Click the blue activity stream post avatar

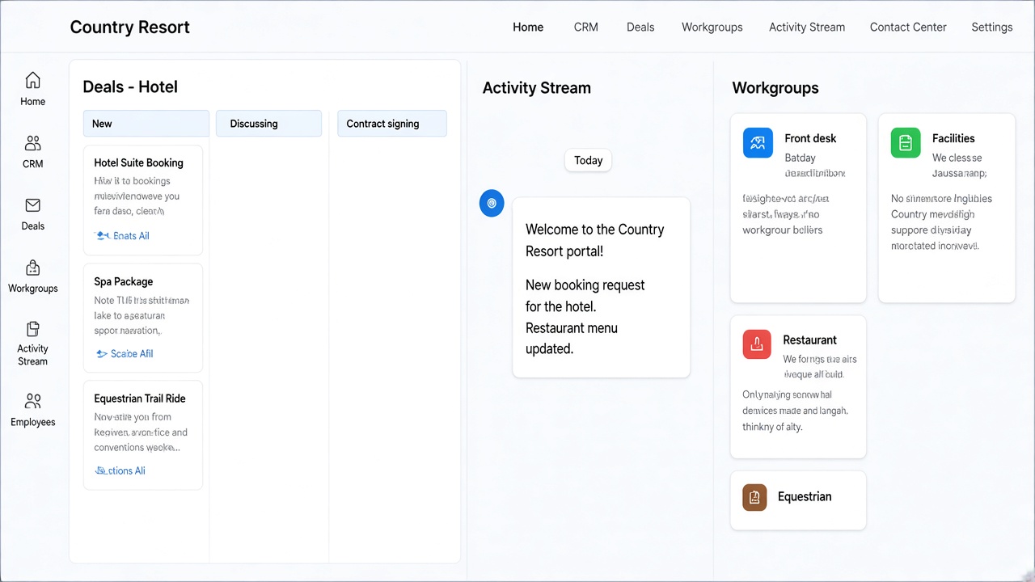[x=492, y=203]
